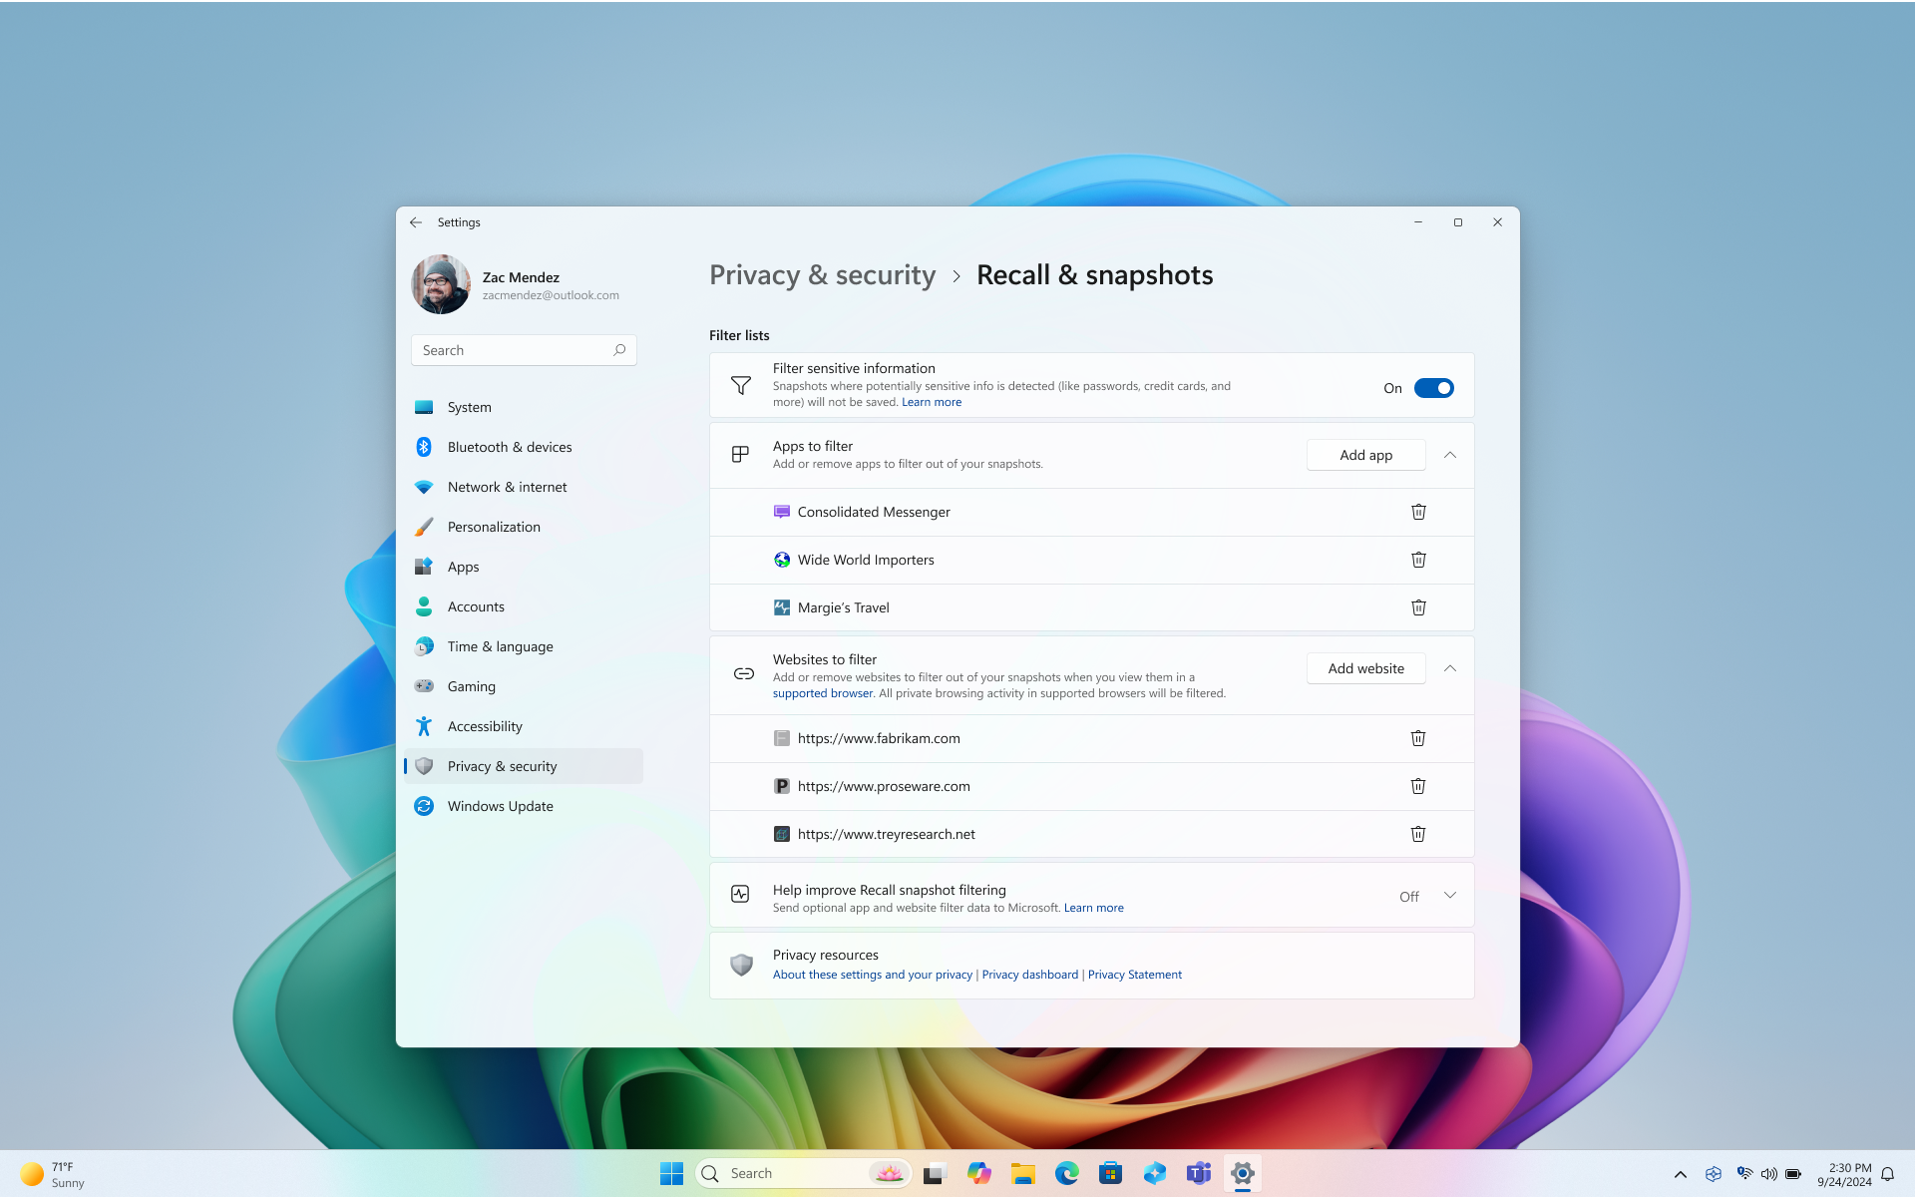Click the Windows Update sidebar icon
Screen dimensions: 1915x1197
(x=426, y=805)
